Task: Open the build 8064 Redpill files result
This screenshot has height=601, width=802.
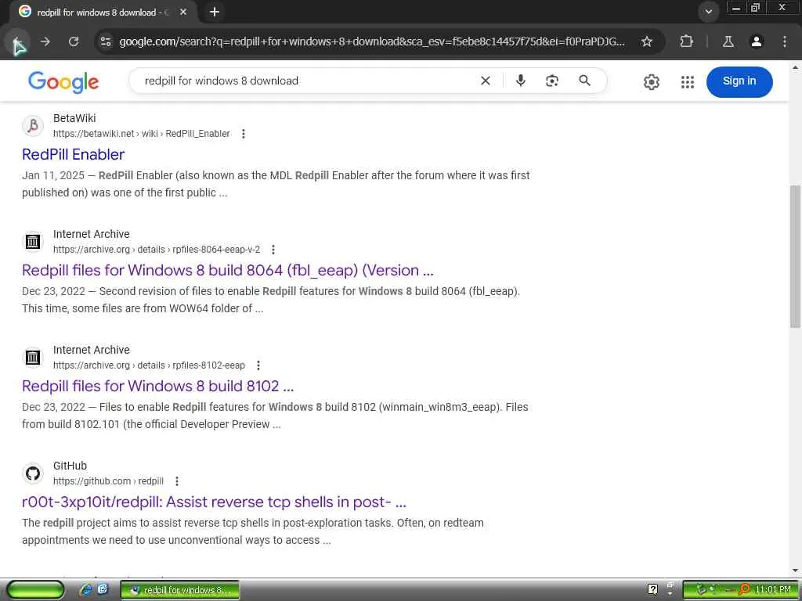Action: coord(228,270)
